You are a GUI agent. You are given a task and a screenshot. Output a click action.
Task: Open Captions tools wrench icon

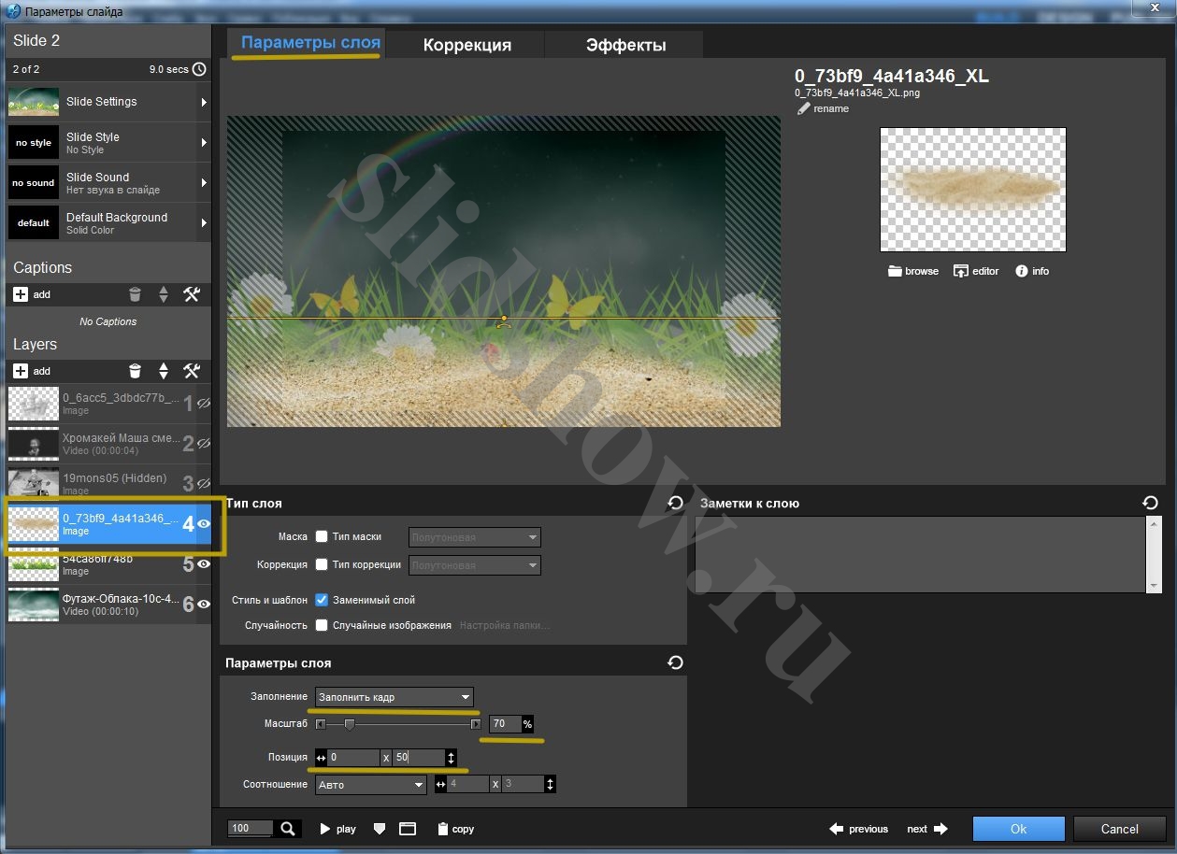tap(192, 294)
